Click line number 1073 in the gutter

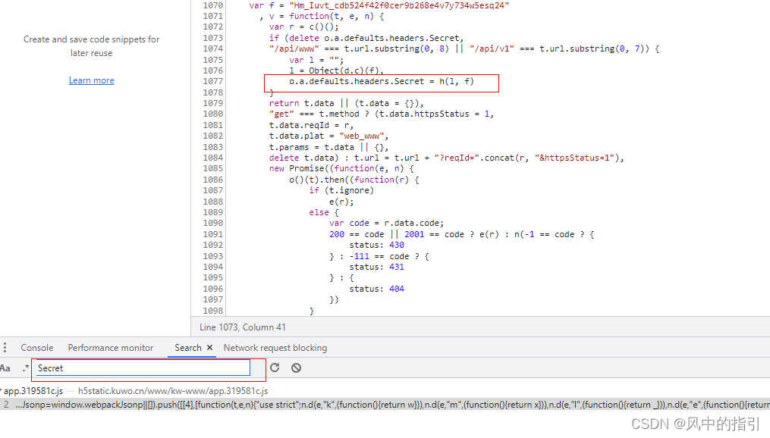tap(212, 38)
